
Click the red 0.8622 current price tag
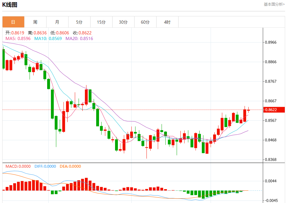pos(274,110)
